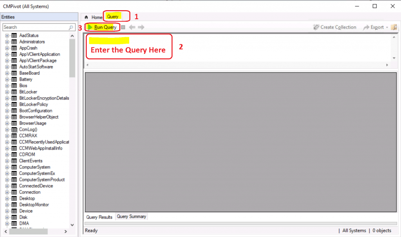Select the BrowserHelperObject table icon

[14, 117]
